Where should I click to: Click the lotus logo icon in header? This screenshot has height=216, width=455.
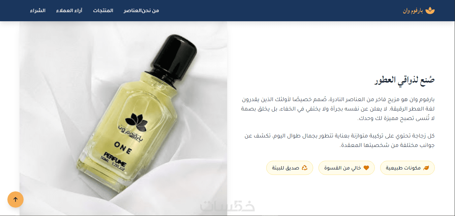pyautogui.click(x=430, y=10)
